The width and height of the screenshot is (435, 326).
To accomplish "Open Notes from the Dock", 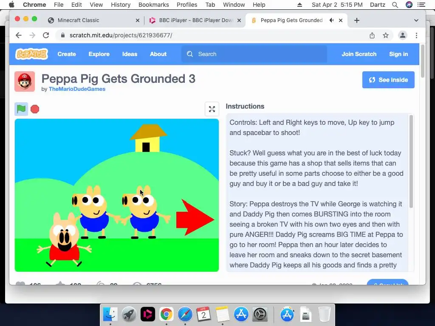I will click(223, 315).
